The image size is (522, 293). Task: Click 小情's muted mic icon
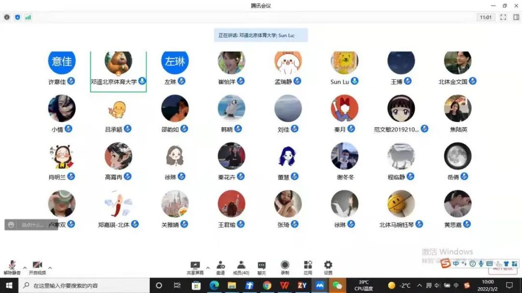click(68, 129)
